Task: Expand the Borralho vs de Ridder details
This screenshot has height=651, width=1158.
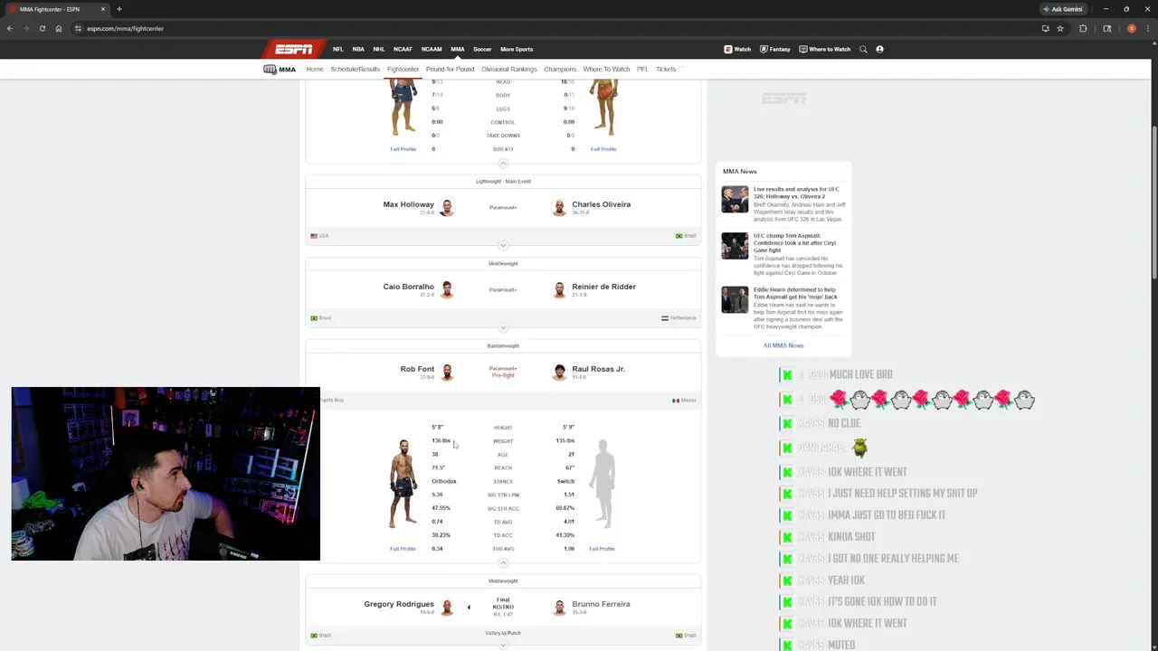Action: [503, 327]
